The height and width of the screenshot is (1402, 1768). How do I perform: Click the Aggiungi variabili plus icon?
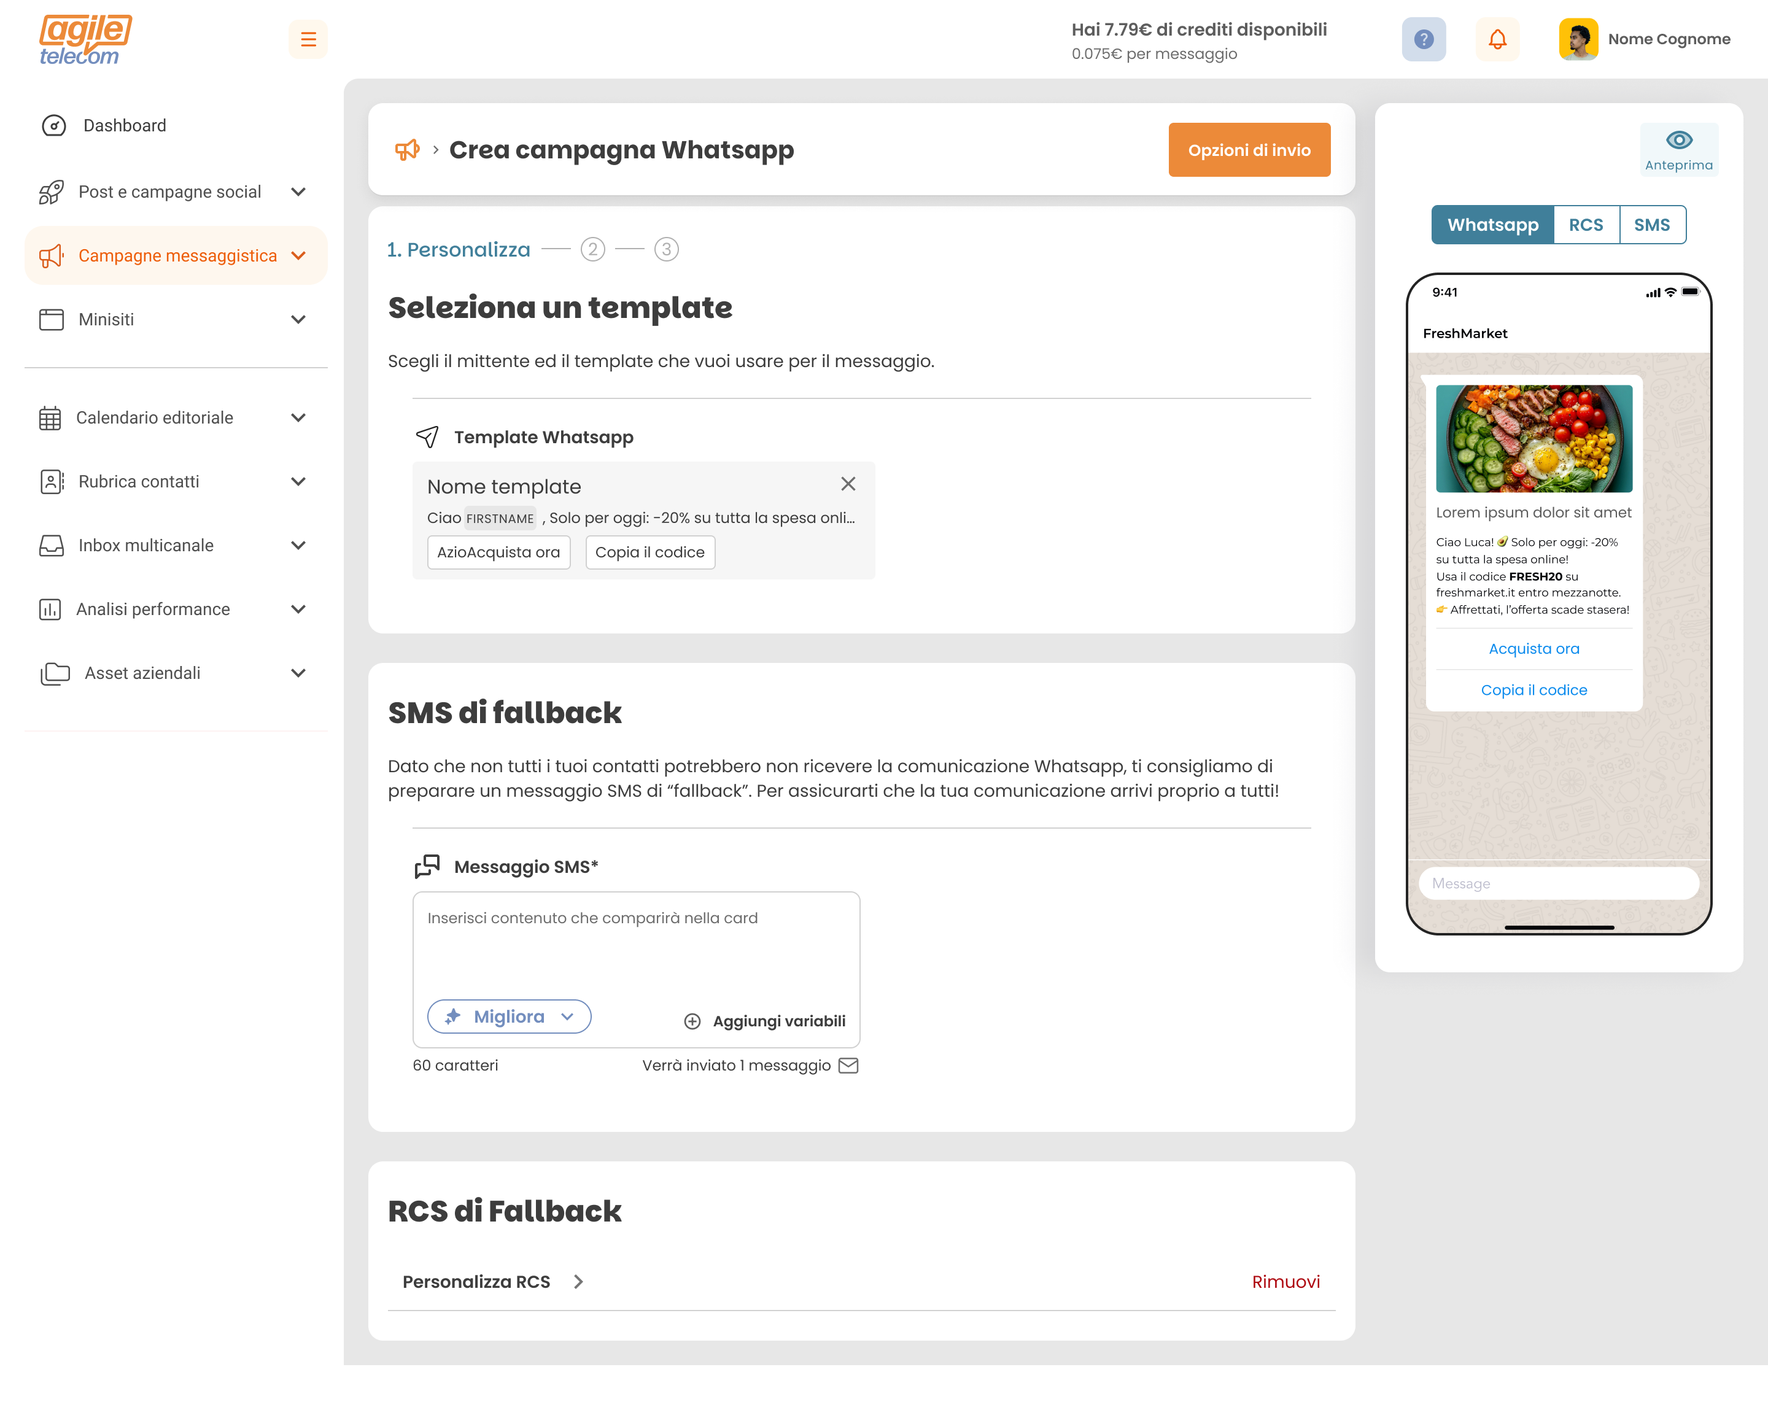pyautogui.click(x=692, y=1021)
